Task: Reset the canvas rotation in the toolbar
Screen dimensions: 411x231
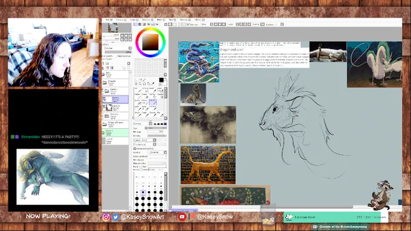Action: [249, 24]
